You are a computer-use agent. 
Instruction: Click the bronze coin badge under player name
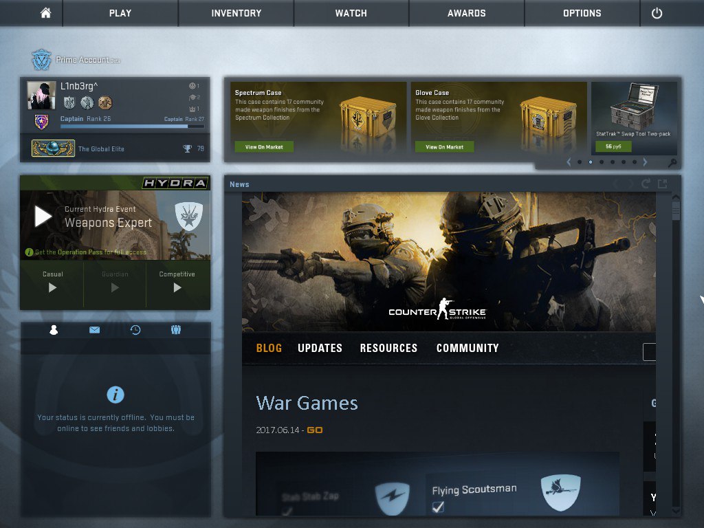coord(105,103)
